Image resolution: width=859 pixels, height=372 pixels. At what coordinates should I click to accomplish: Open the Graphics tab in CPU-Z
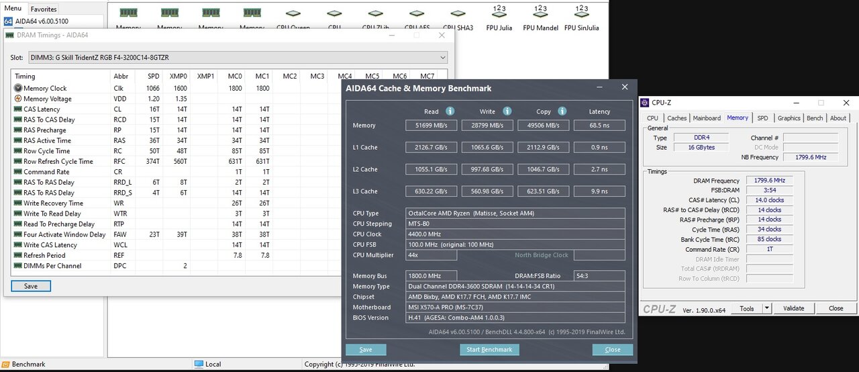pyautogui.click(x=789, y=118)
